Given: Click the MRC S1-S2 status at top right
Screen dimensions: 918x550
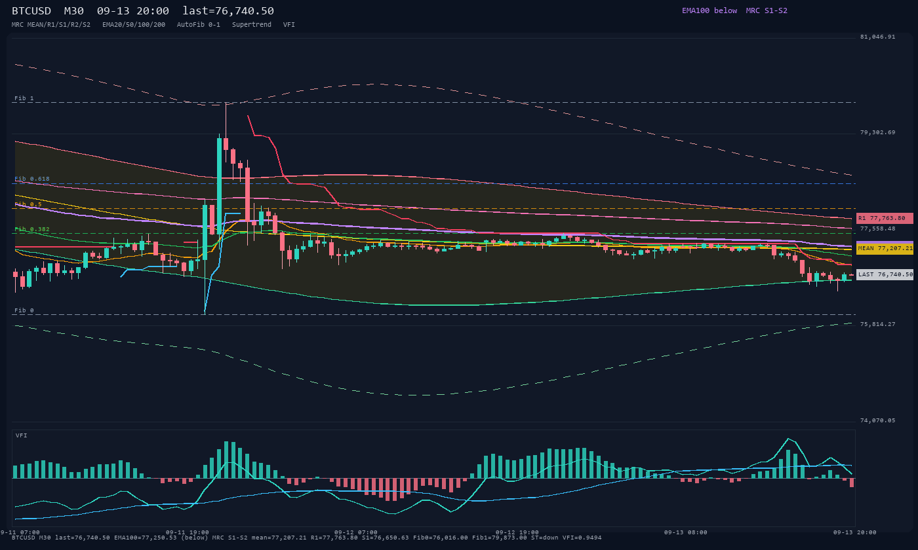Looking at the screenshot, I should point(767,10).
